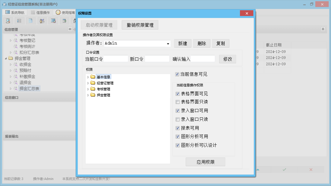Click the list-view toolbar icon
The image size is (331, 186).
click(19, 21)
